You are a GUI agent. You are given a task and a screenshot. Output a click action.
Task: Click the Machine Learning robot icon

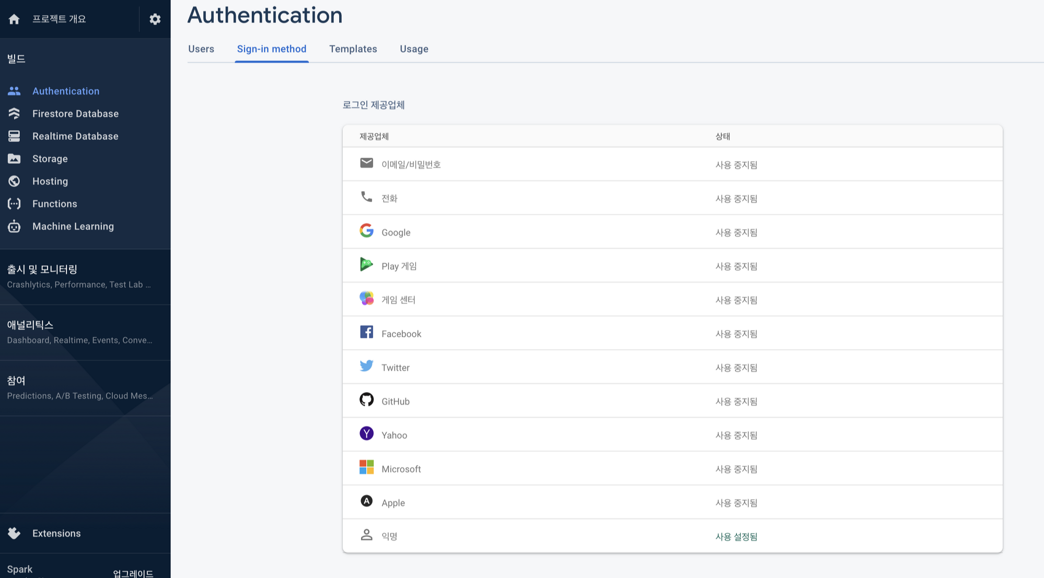pyautogui.click(x=14, y=226)
